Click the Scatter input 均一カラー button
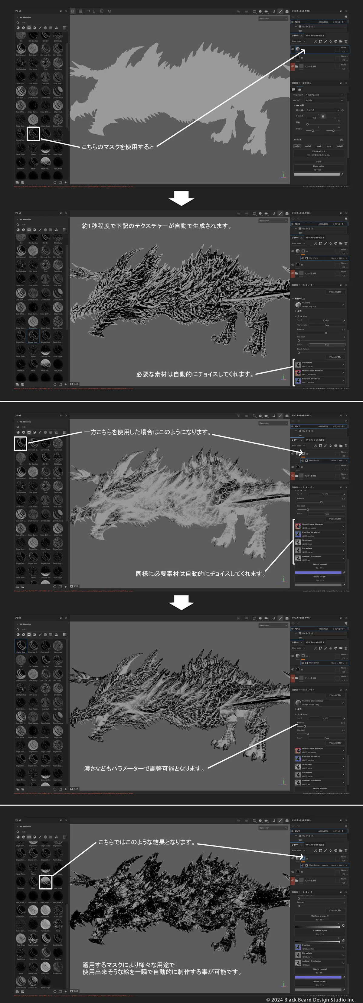This screenshot has height=1003, width=363. [320, 933]
